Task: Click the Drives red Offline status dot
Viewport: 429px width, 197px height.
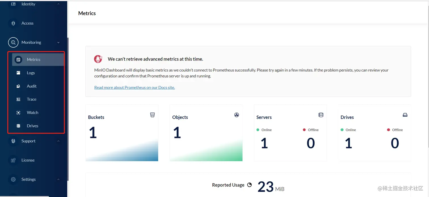Action: (388, 130)
